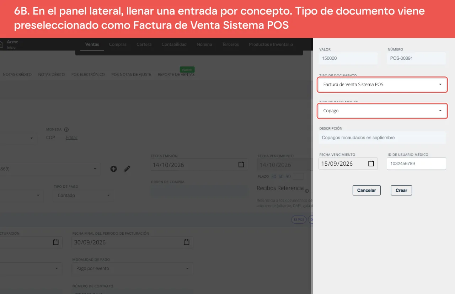Screen dimensions: 455x294
Task: Open the calendar icon in Fecha Emisión
Action: click(241, 165)
